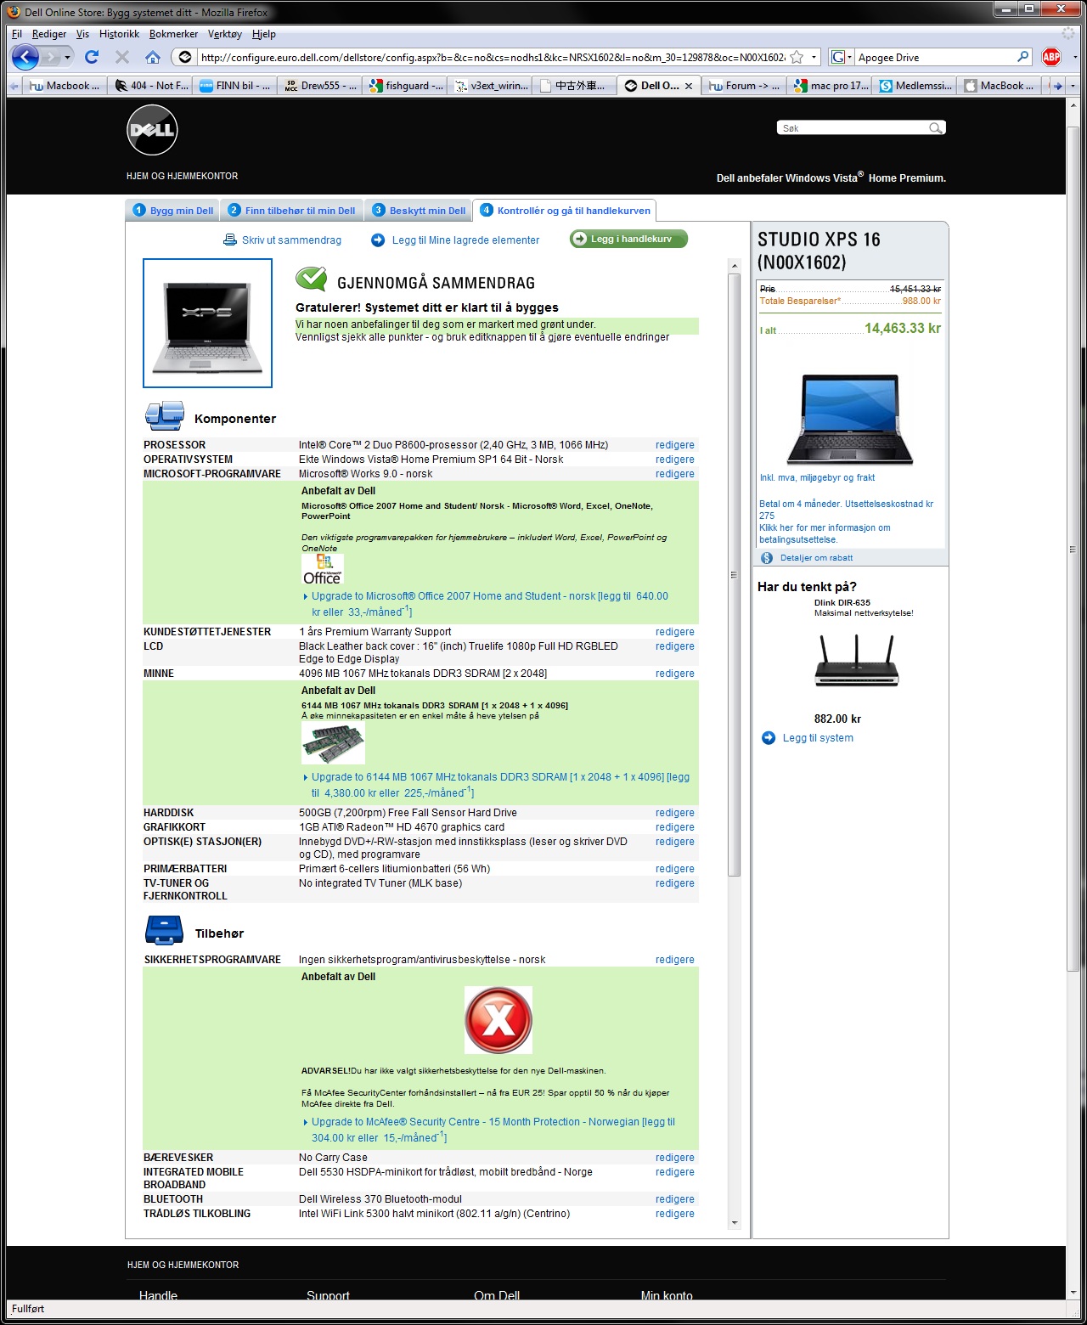The image size is (1087, 1325).
Task: Bookmark this page with star icon
Action: (x=797, y=57)
